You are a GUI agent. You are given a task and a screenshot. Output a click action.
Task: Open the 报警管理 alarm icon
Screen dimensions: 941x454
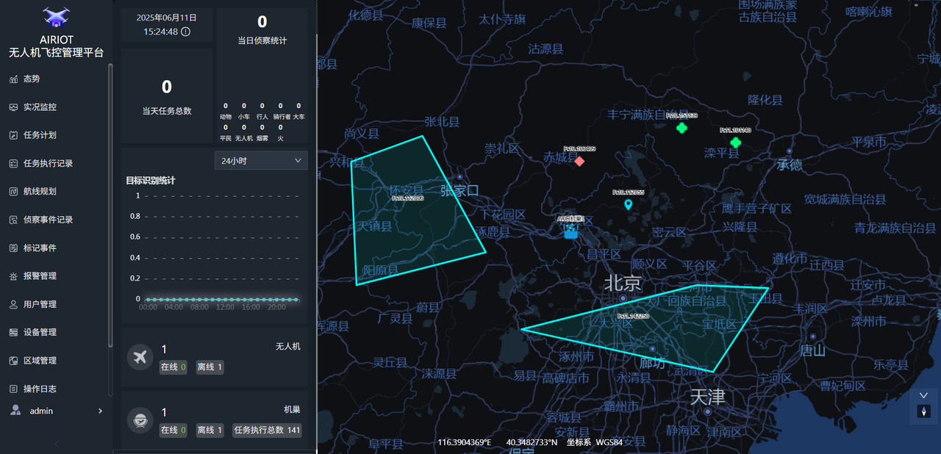[13, 276]
